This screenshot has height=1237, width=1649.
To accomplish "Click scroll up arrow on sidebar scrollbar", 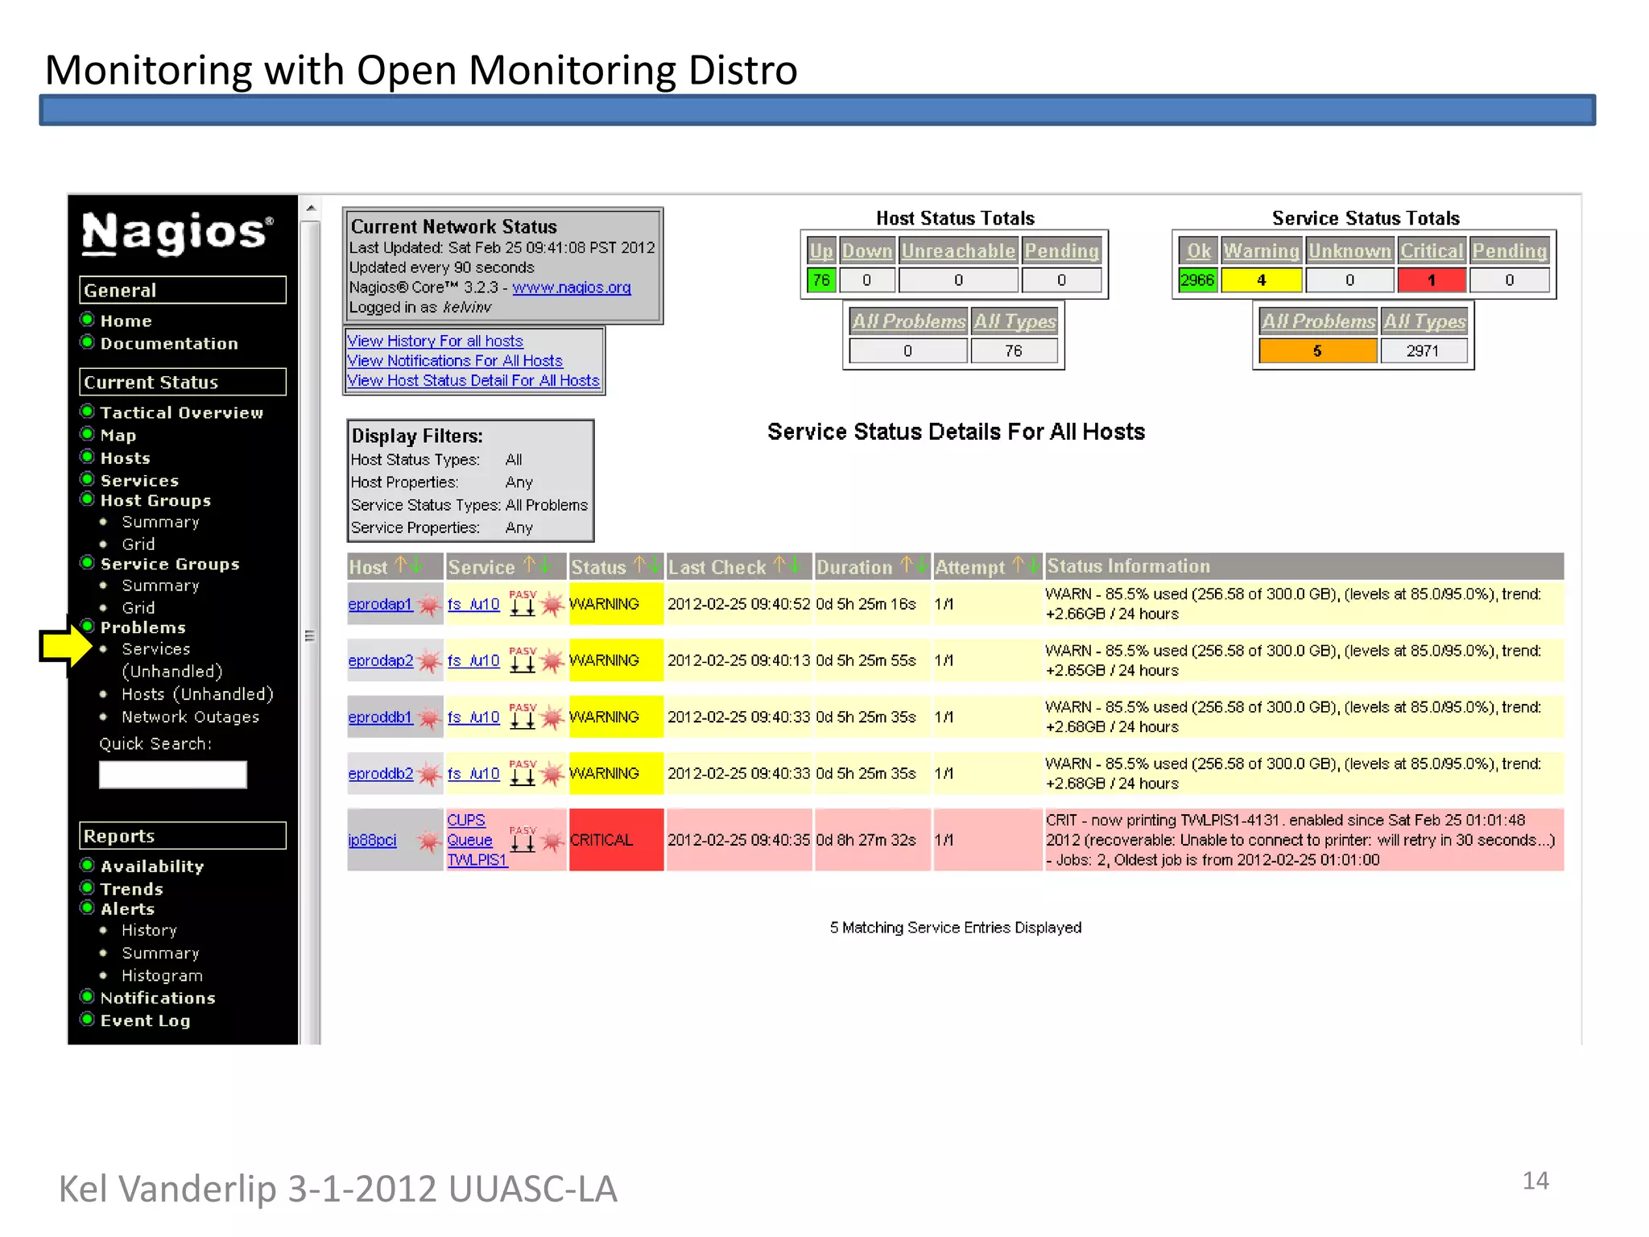I will (311, 209).
